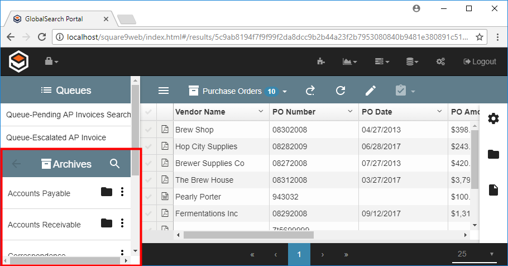Image resolution: width=508 pixels, height=266 pixels.
Task: Open Accounts Payable three-dot options menu
Action: [x=122, y=192]
